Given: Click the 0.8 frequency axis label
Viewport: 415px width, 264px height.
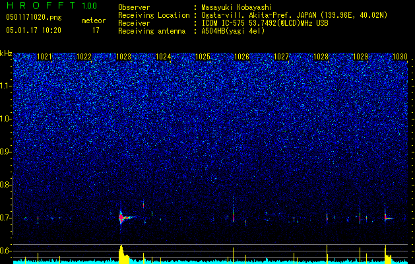Looking at the screenshot, I should click(x=5, y=185).
